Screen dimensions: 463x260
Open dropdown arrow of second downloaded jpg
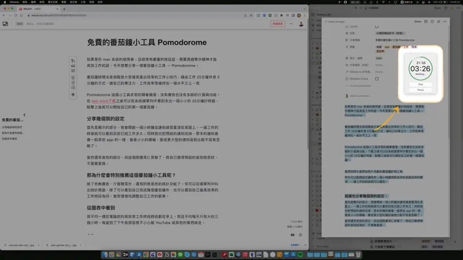point(81,245)
